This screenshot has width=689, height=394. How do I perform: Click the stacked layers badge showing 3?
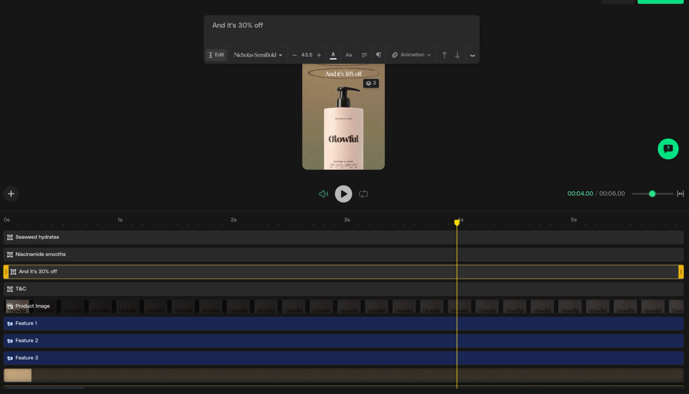pos(371,83)
